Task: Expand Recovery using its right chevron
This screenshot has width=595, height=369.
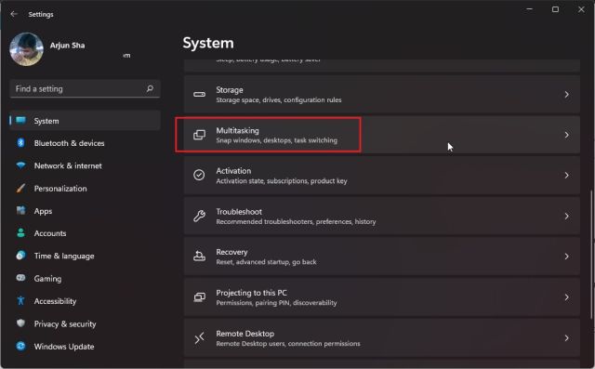Action: point(566,257)
